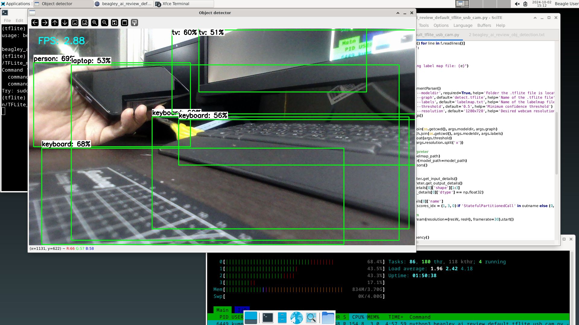Screen dimensions: 579x325
Task: Save the current image with the floppy icon
Action: 115,23
